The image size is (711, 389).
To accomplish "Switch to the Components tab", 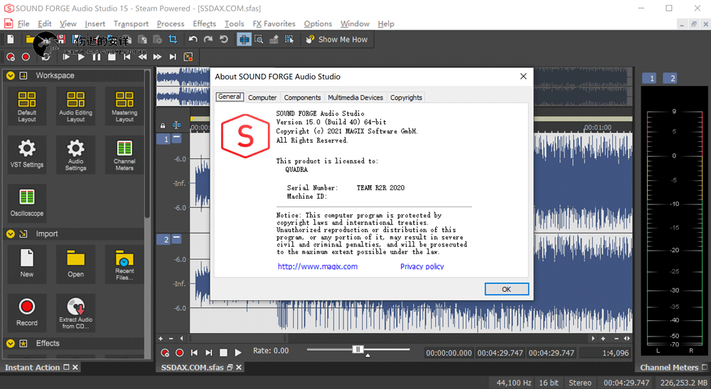I will (x=302, y=97).
